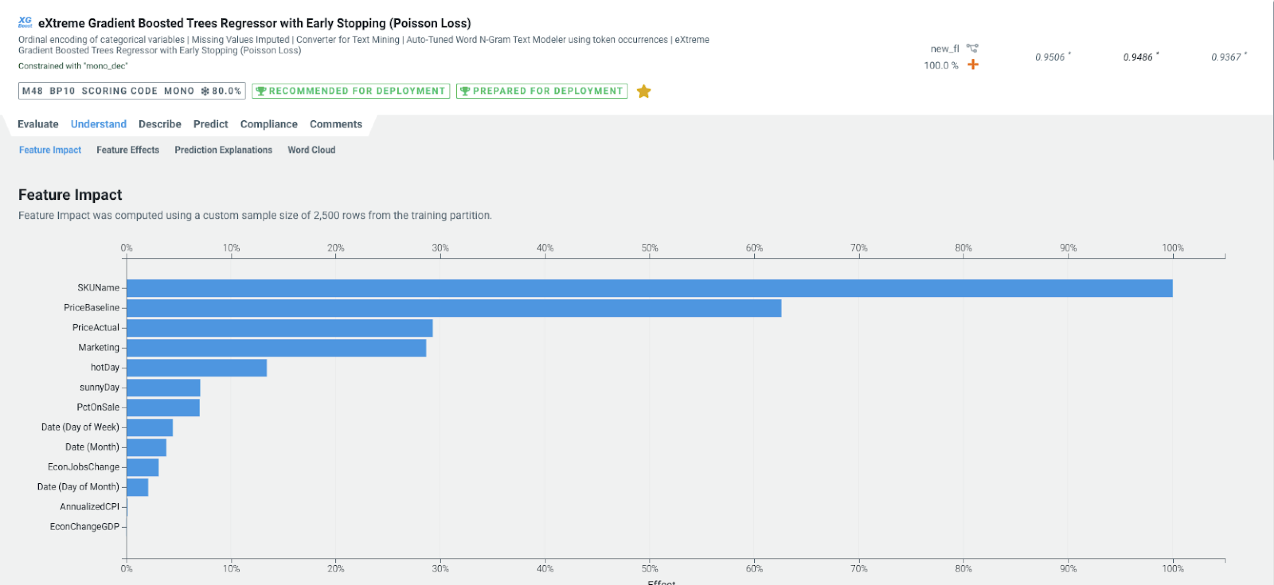
Task: Click the trophy icon in Recommended for Deployment
Action: point(261,91)
